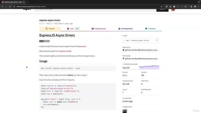Viewport: 201px width, 113px height.
Task: Follow the ExpressJS link
Action: point(82,46)
